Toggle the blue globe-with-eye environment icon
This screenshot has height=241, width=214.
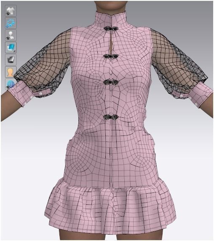click(11, 84)
